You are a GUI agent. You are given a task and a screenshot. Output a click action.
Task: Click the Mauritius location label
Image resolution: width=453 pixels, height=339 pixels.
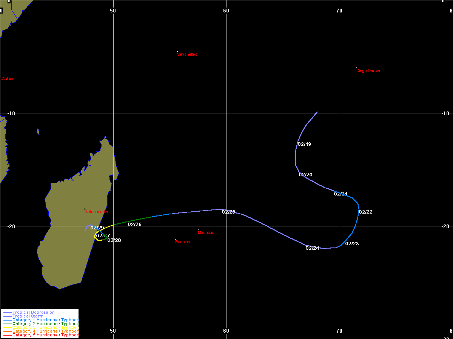tap(206, 233)
